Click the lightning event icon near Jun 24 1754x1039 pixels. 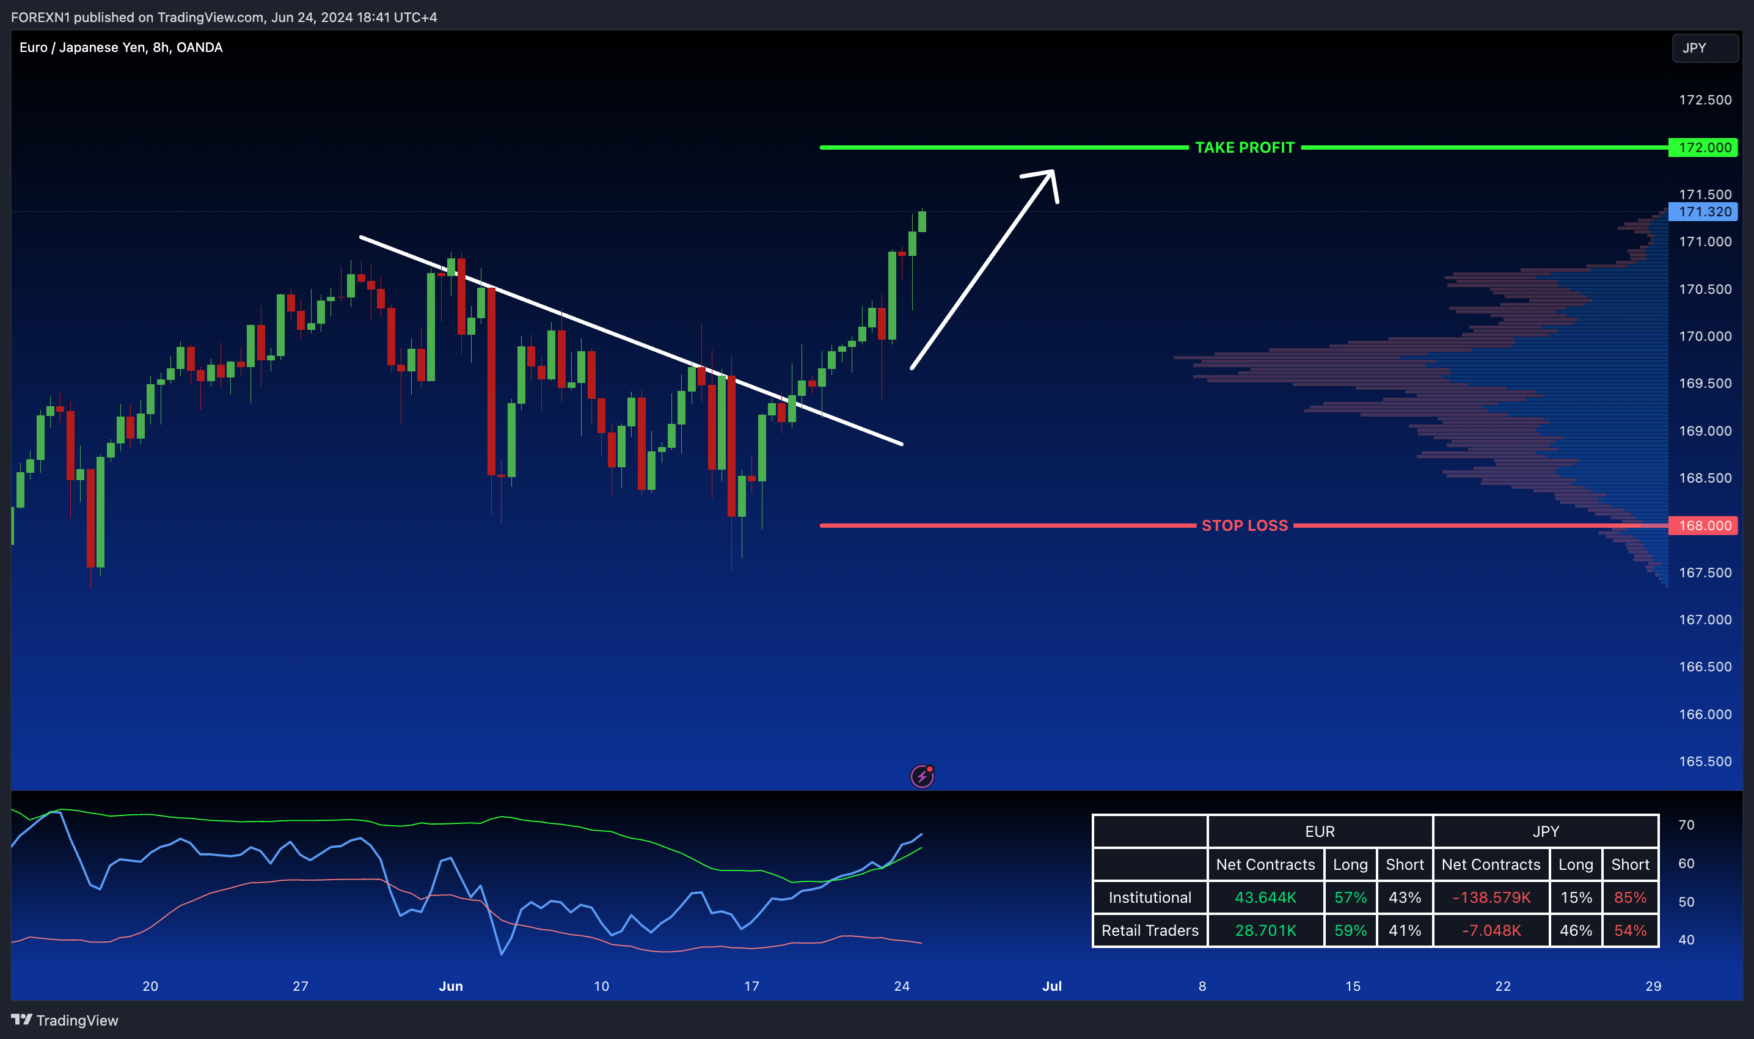[x=922, y=776]
